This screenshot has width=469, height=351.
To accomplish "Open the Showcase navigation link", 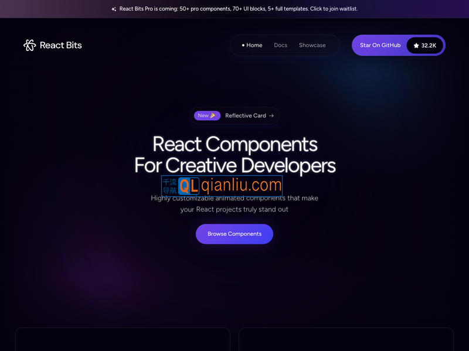I will 312,45.
